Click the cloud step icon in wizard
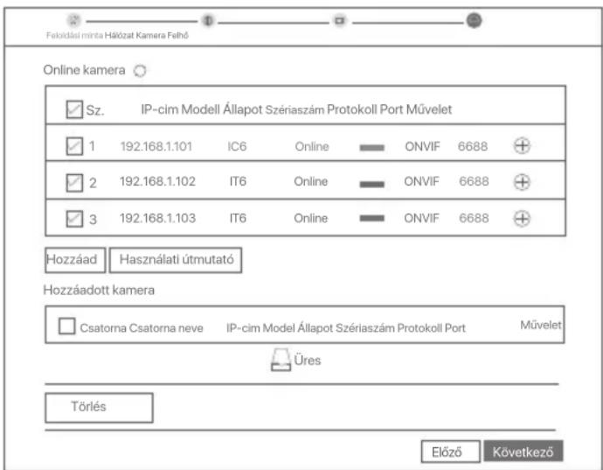The width and height of the screenshot is (603, 470). click(474, 20)
